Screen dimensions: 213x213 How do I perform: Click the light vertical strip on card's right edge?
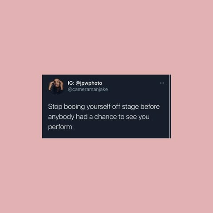tap(170, 106)
